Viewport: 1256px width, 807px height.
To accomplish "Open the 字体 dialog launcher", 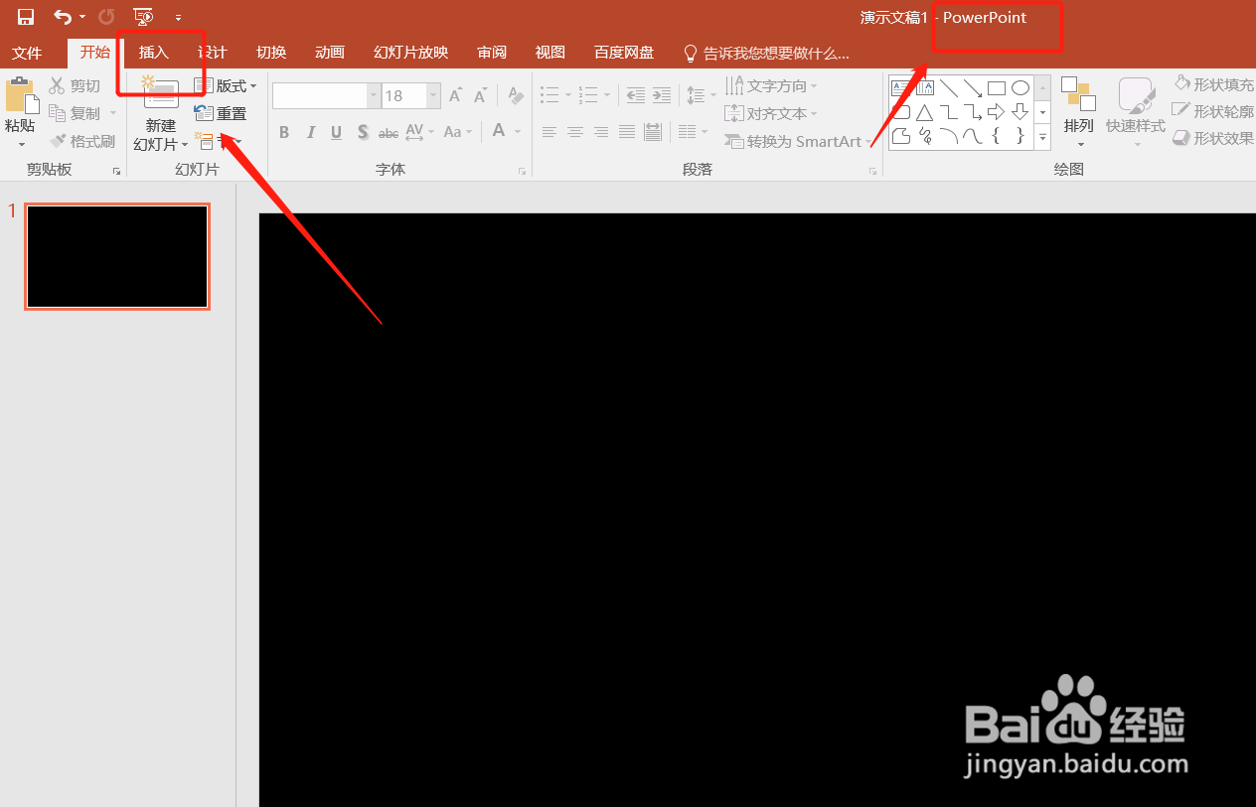I will coord(522,172).
